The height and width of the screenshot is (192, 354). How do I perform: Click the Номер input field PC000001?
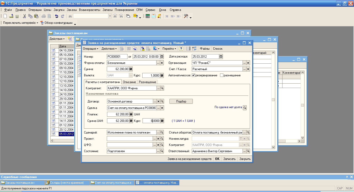click(117, 57)
